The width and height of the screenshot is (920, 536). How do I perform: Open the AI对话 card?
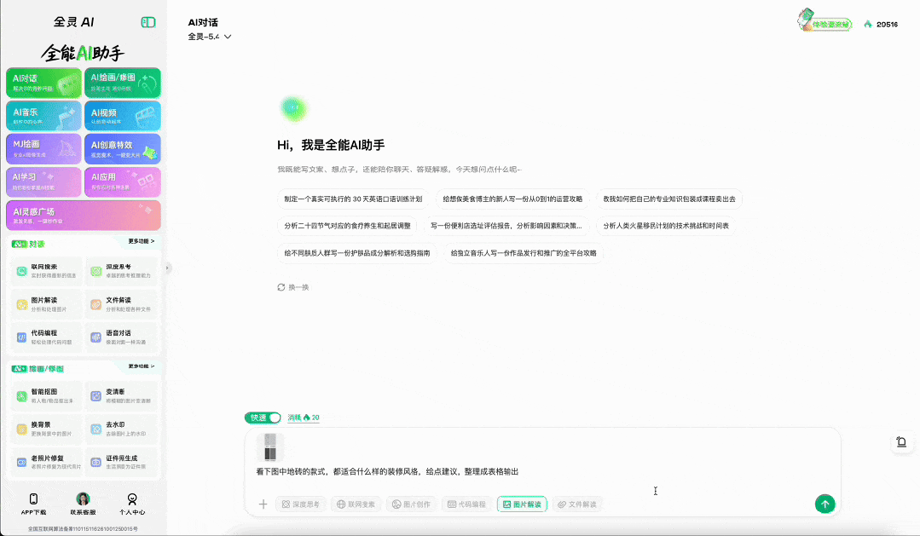click(x=44, y=83)
